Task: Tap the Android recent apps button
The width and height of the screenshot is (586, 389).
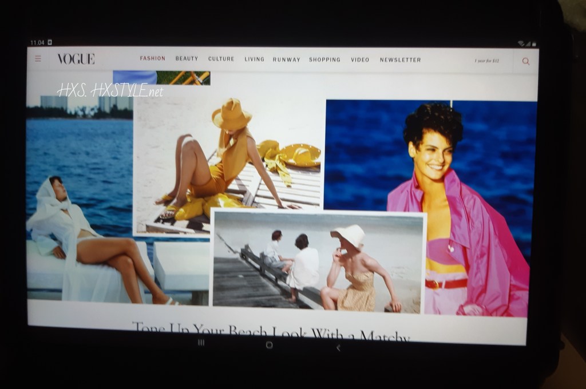Action: click(201, 343)
